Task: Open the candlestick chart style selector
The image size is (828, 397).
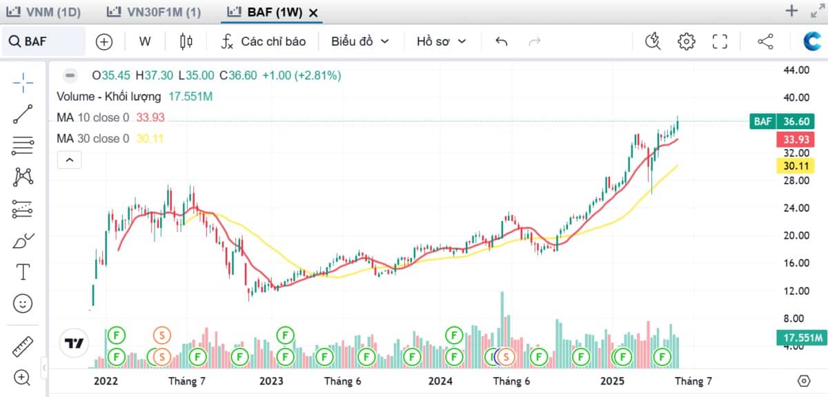Action: pos(186,41)
